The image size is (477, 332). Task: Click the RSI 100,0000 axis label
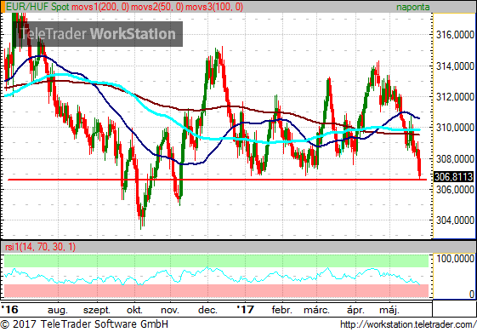[x=455, y=259]
